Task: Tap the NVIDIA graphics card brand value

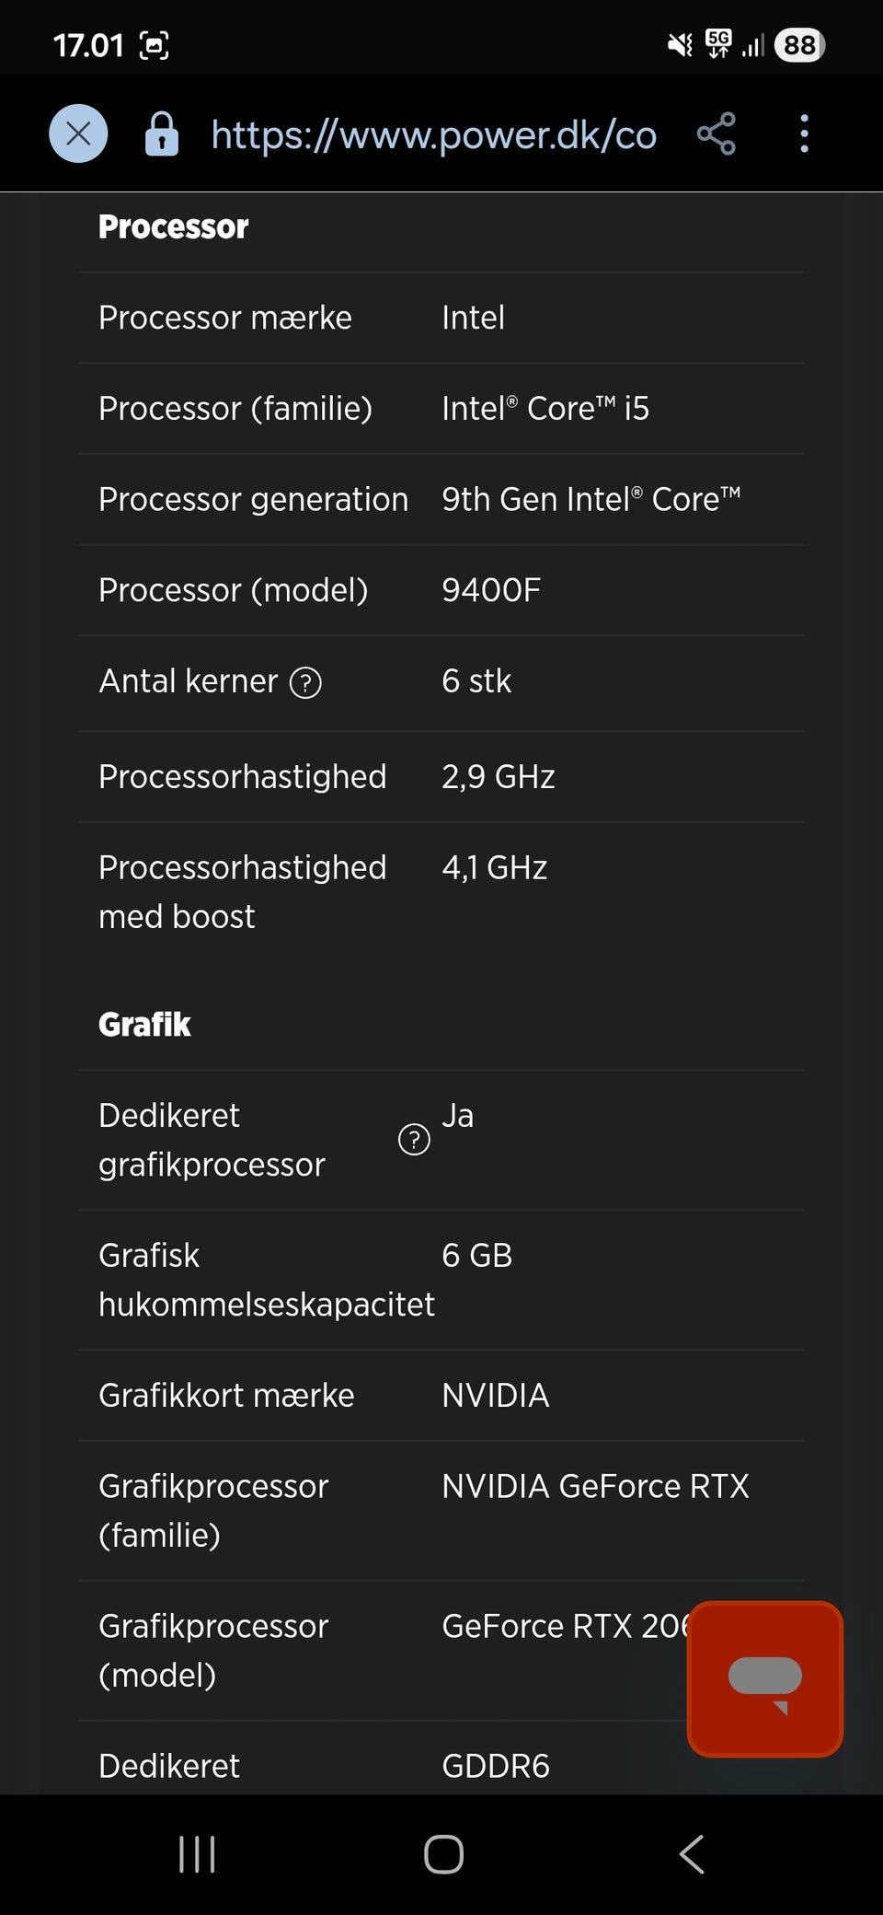Action: (495, 1396)
